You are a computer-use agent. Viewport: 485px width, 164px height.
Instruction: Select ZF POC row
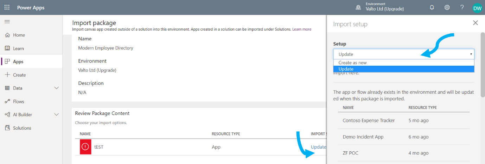(x=404, y=153)
